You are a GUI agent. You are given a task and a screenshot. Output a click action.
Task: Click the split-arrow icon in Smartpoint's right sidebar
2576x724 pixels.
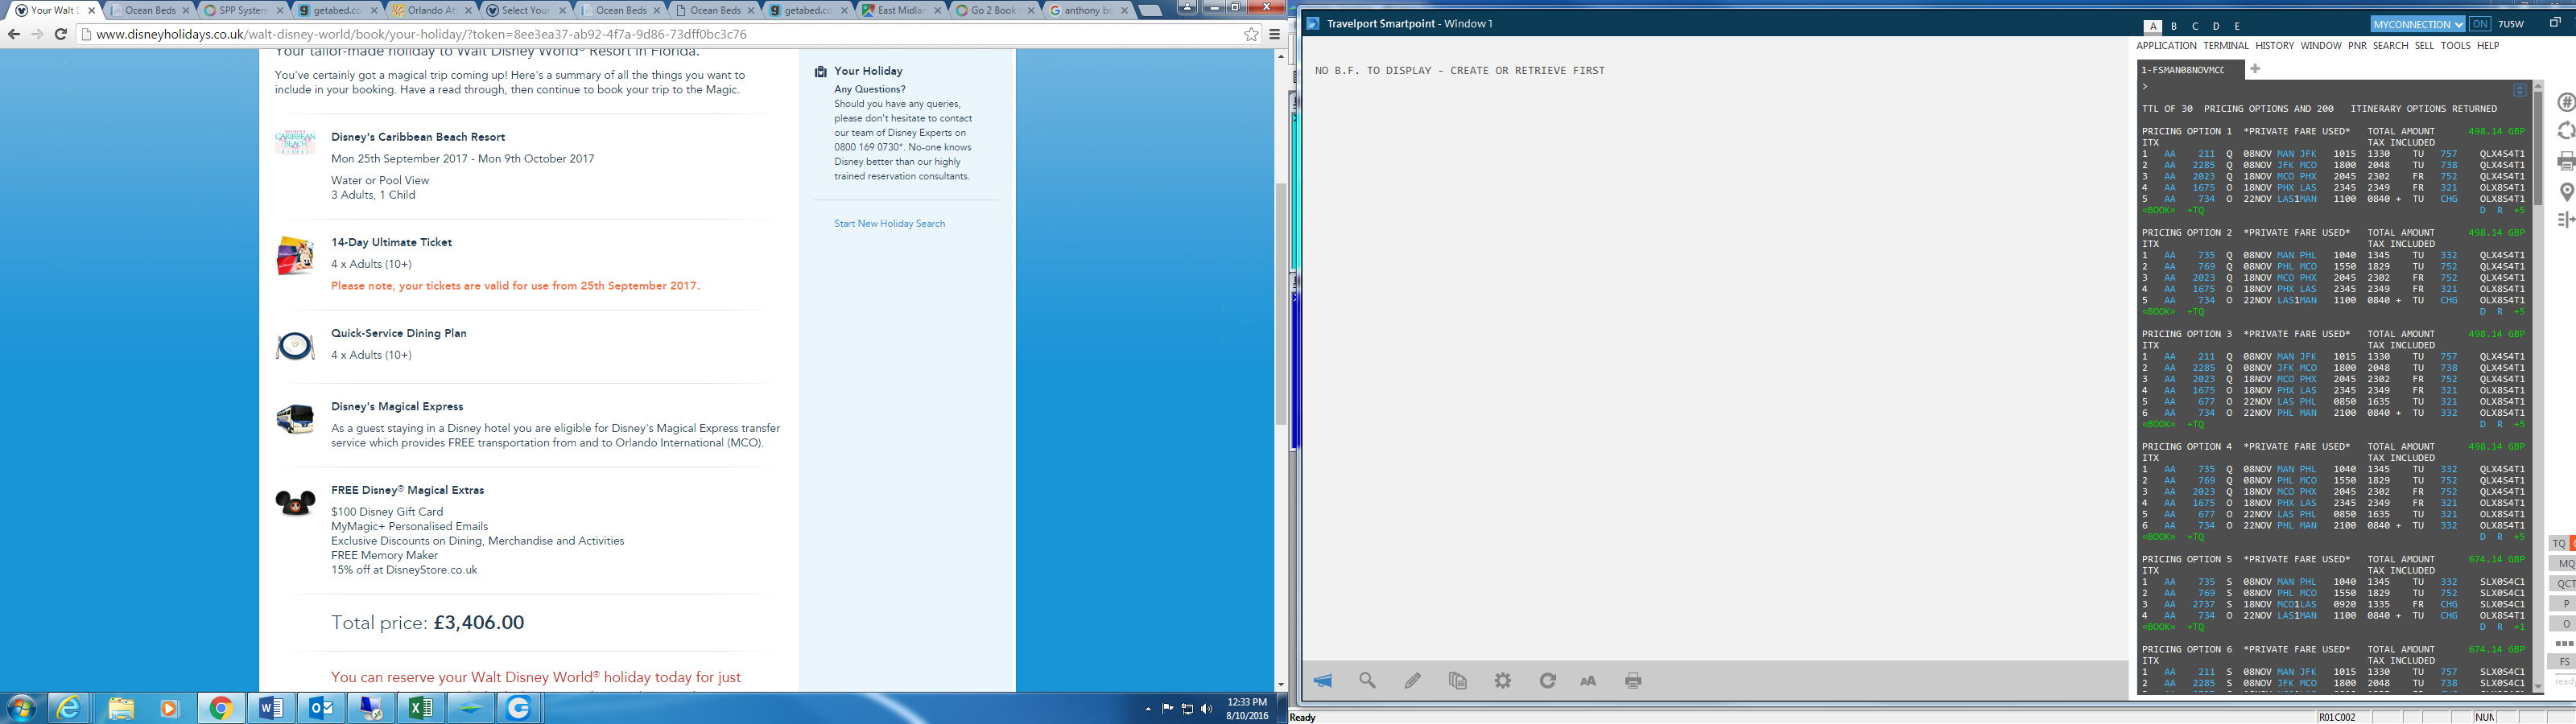2566,220
